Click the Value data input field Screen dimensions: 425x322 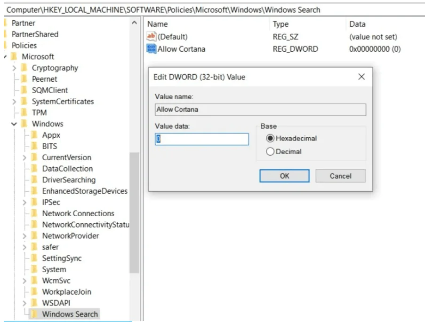point(201,139)
